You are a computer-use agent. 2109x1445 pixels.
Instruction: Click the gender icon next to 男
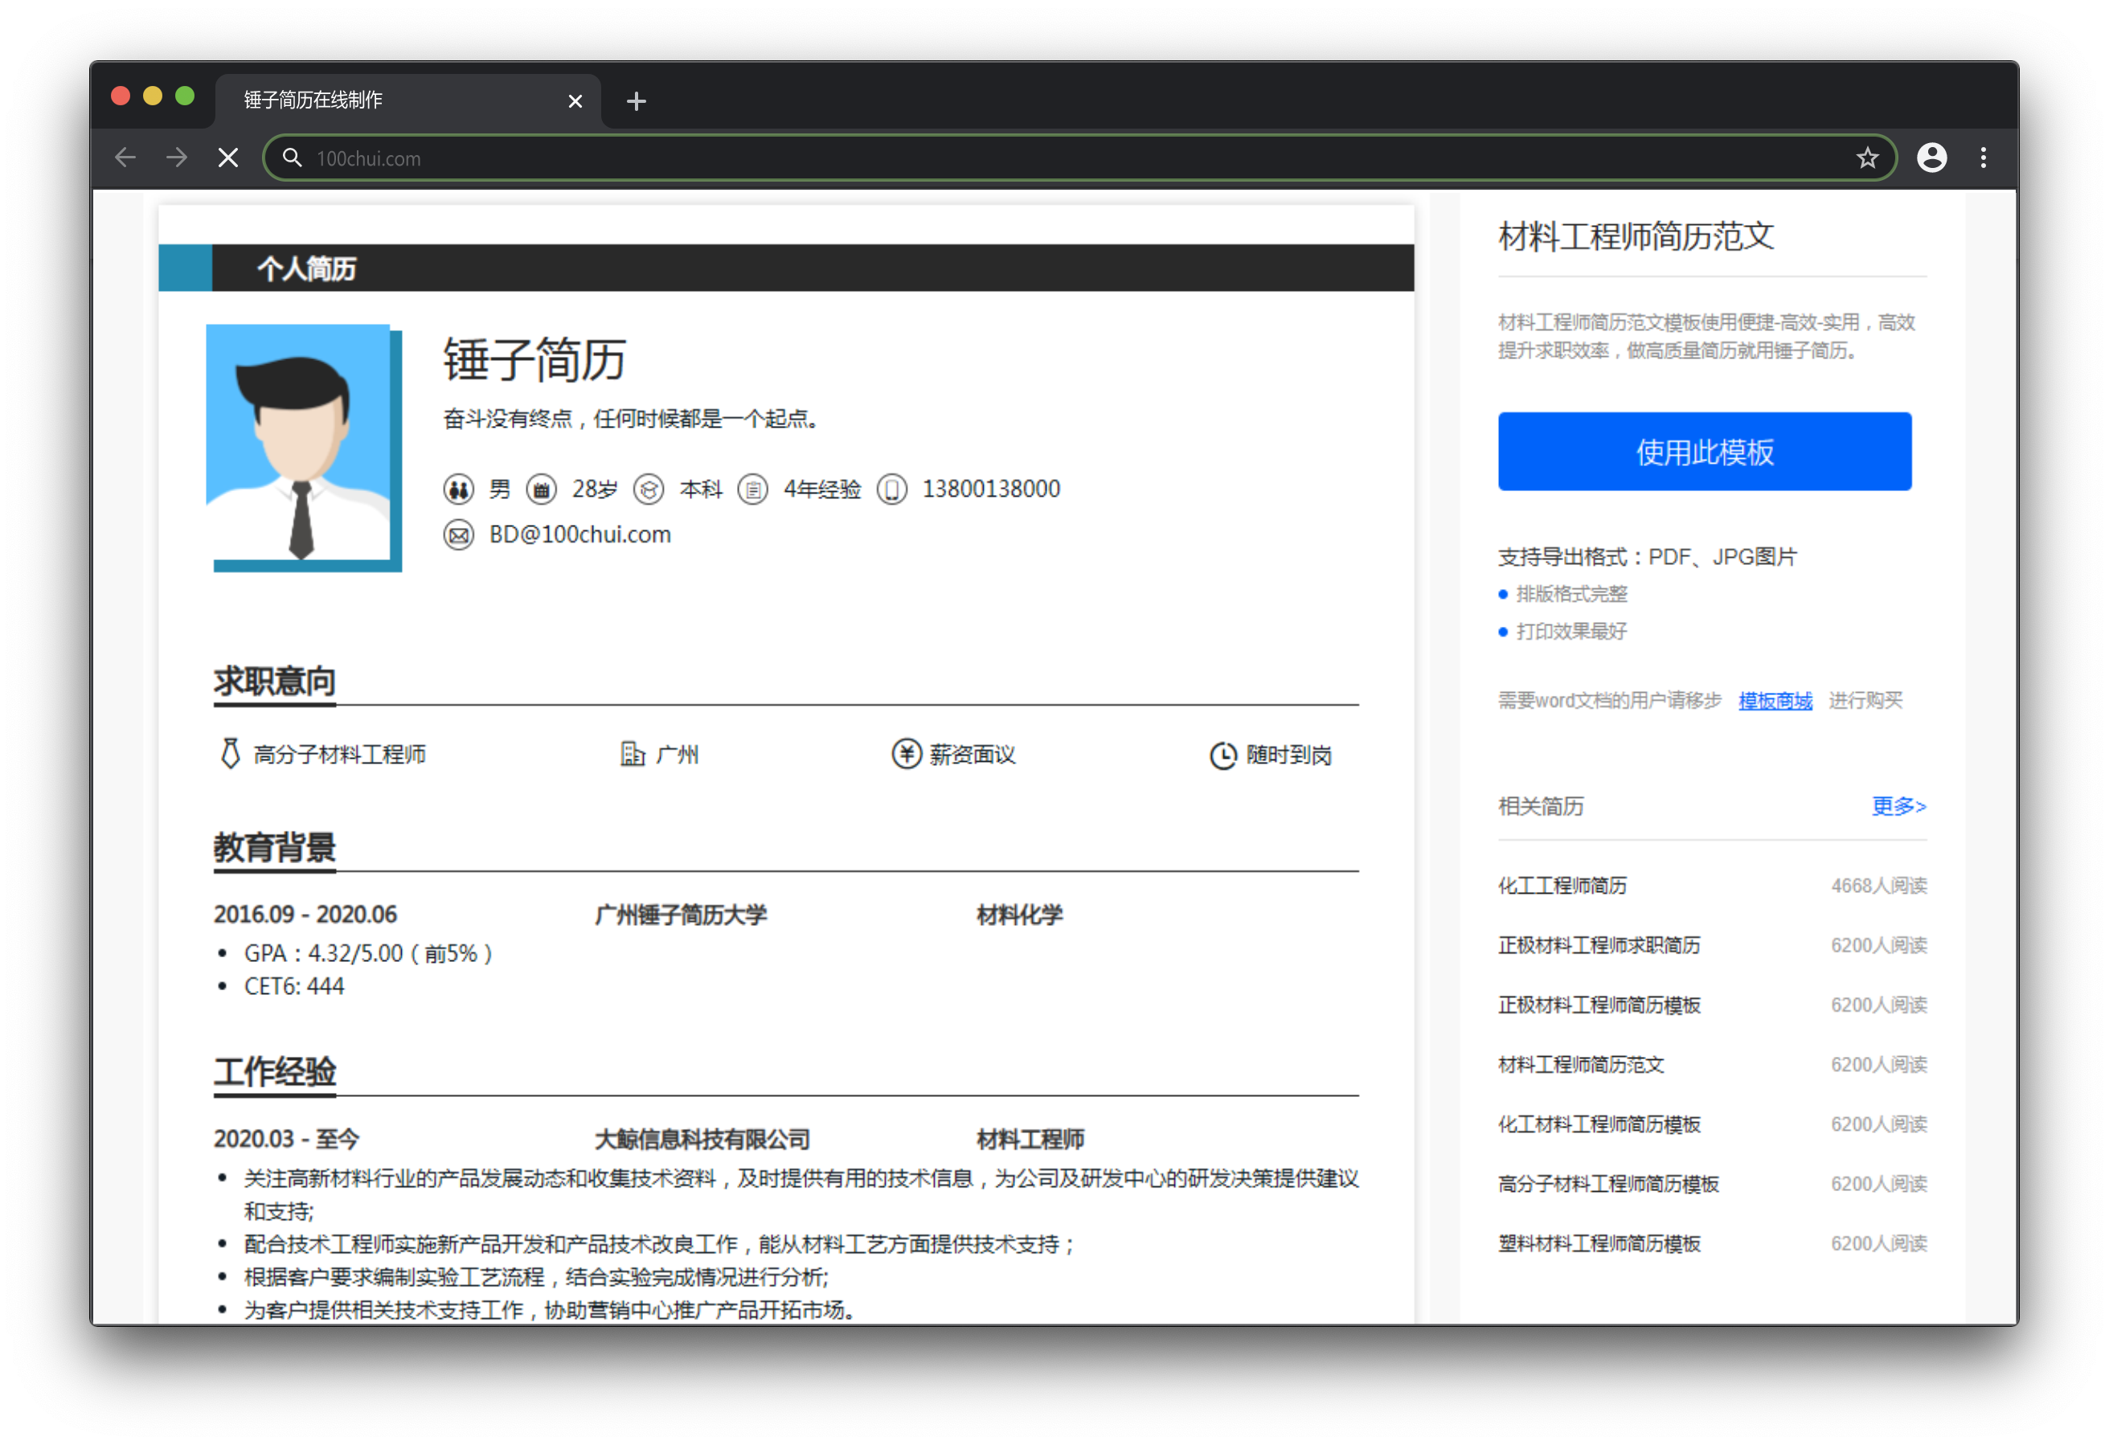click(x=458, y=489)
